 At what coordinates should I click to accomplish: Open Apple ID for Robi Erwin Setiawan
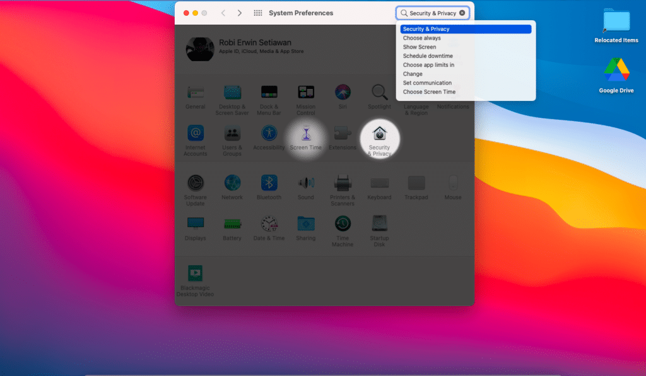pyautogui.click(x=261, y=47)
